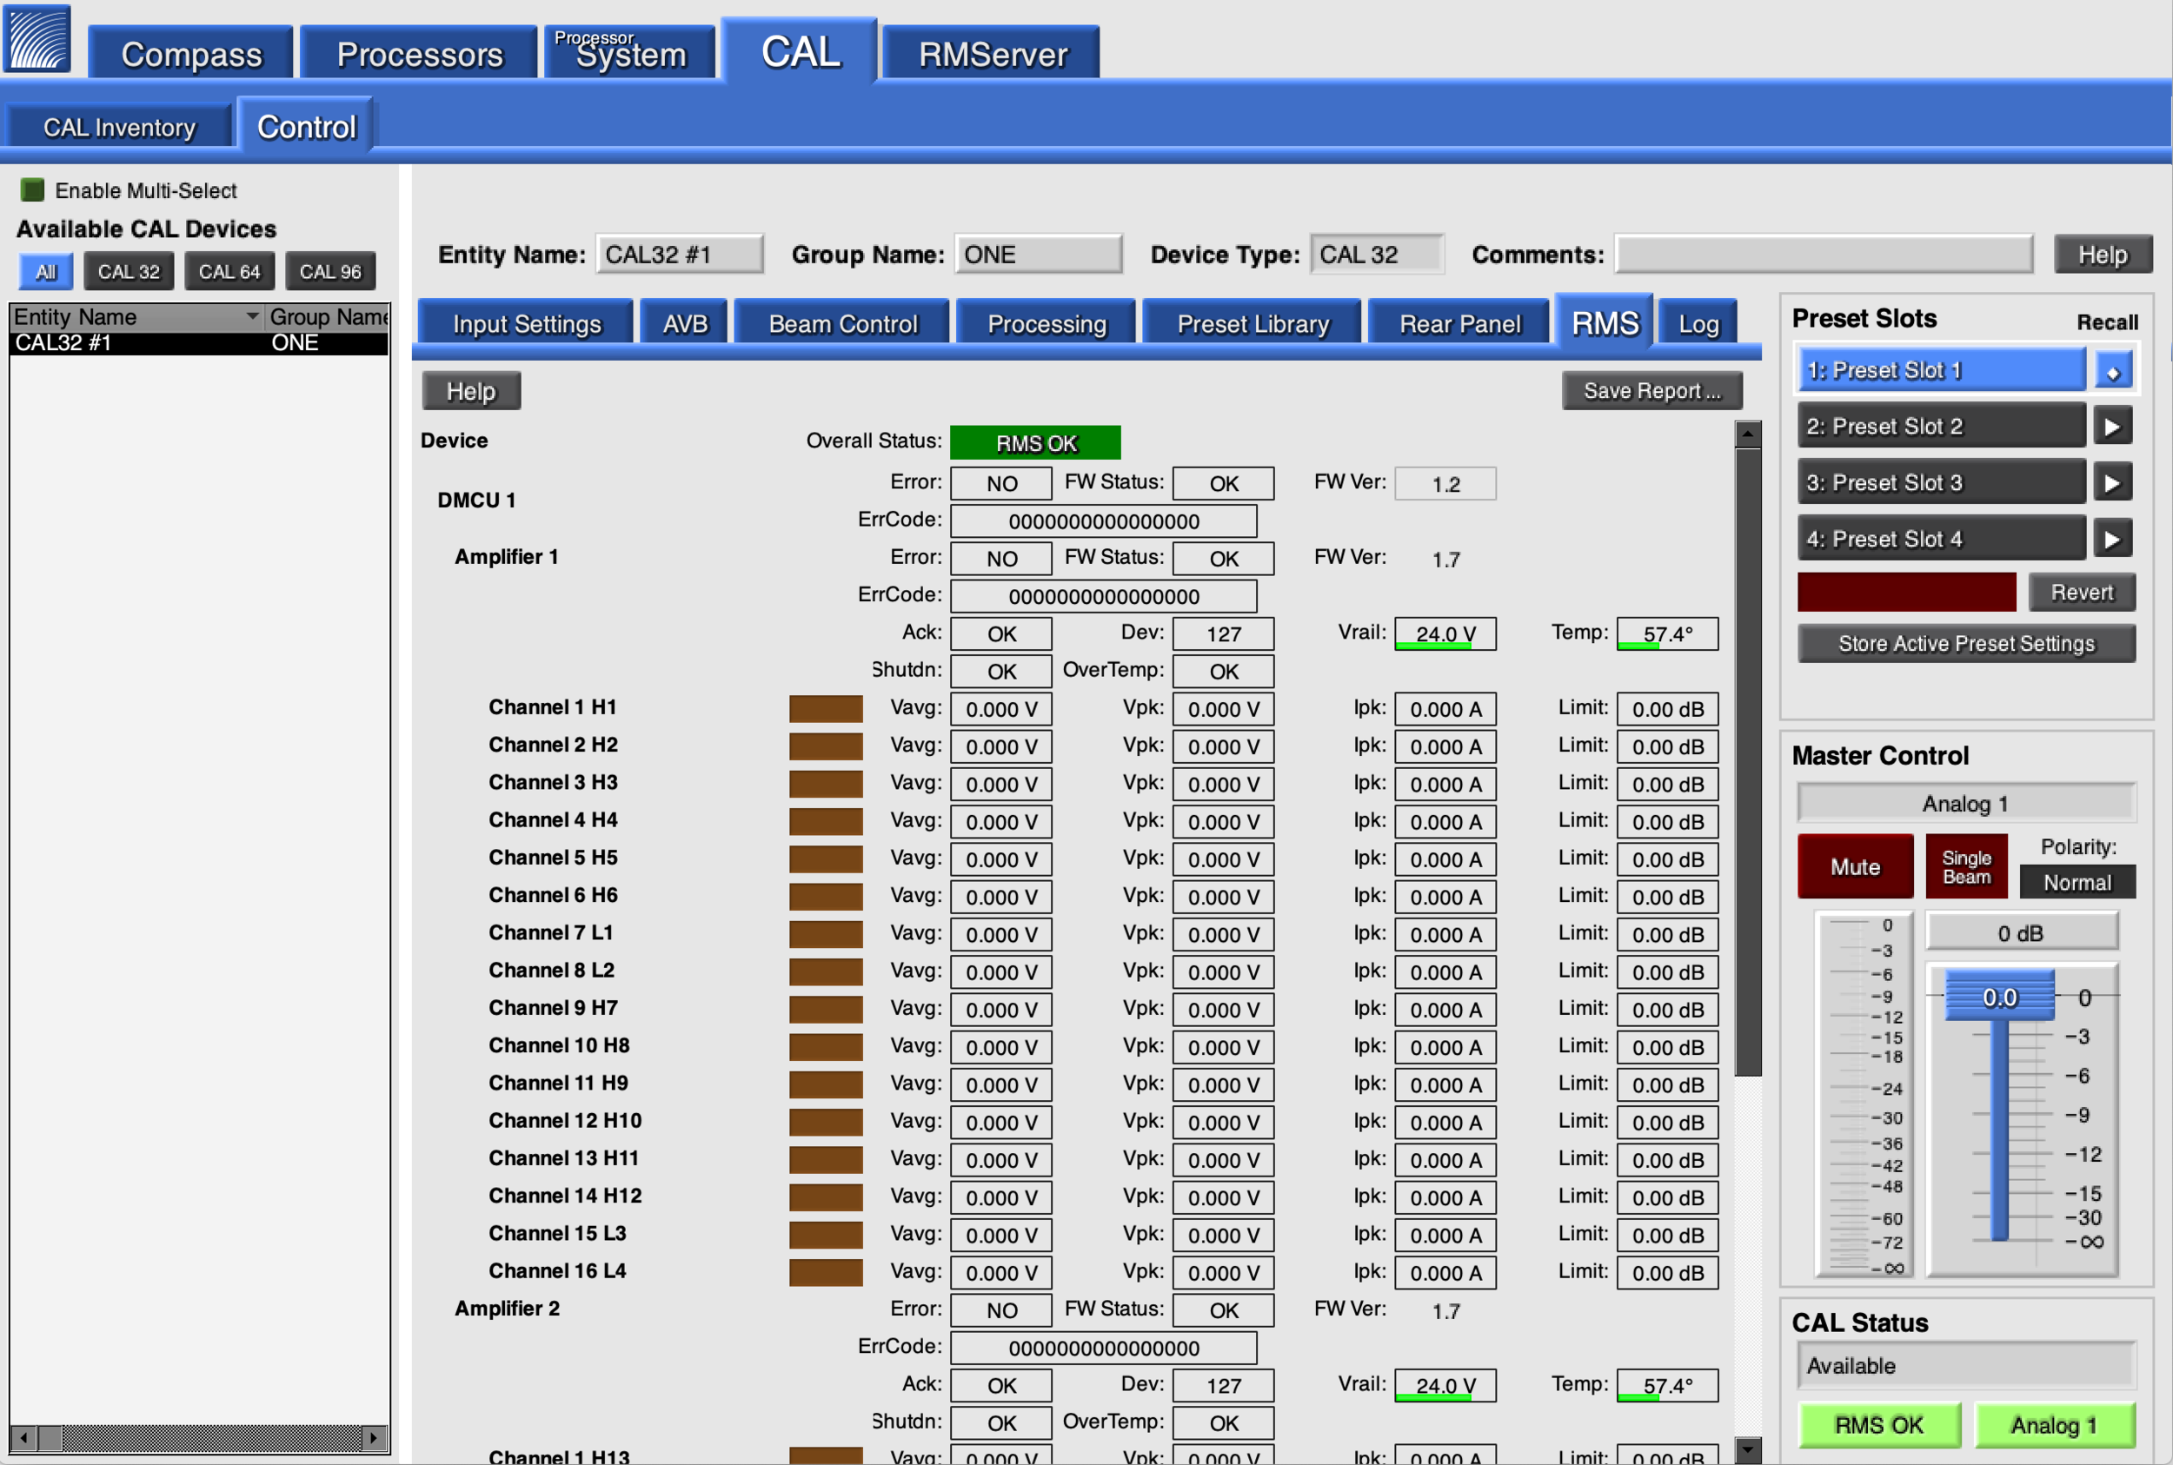Click Analog 1 source field in Master Control

(x=1966, y=804)
